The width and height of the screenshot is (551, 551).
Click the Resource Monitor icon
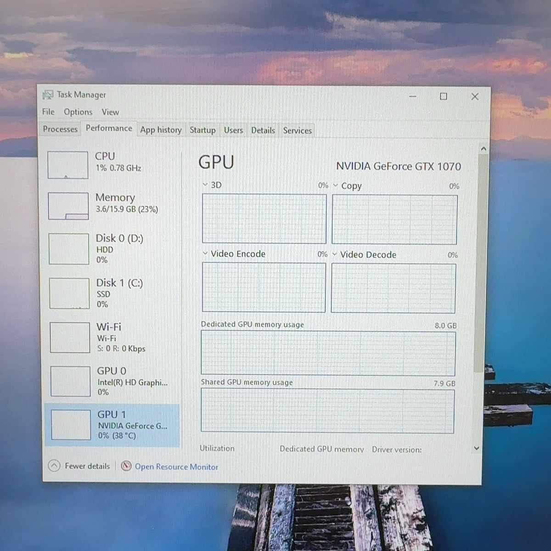pyautogui.click(x=126, y=466)
